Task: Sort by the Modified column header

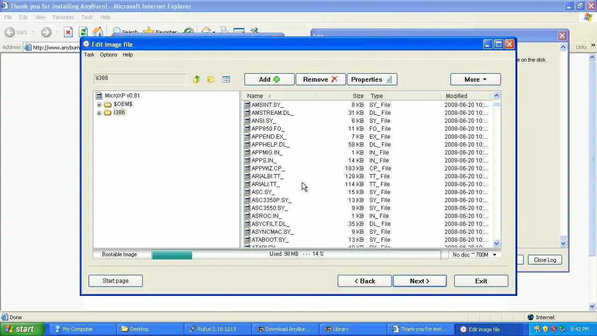Action: tap(466, 96)
